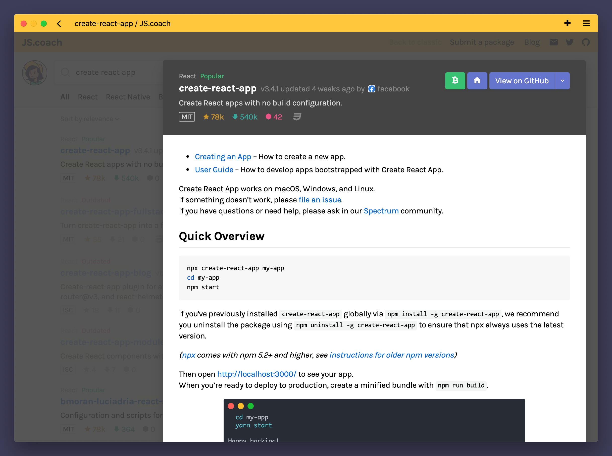
Task: Select the All filter tab
Action: click(65, 97)
